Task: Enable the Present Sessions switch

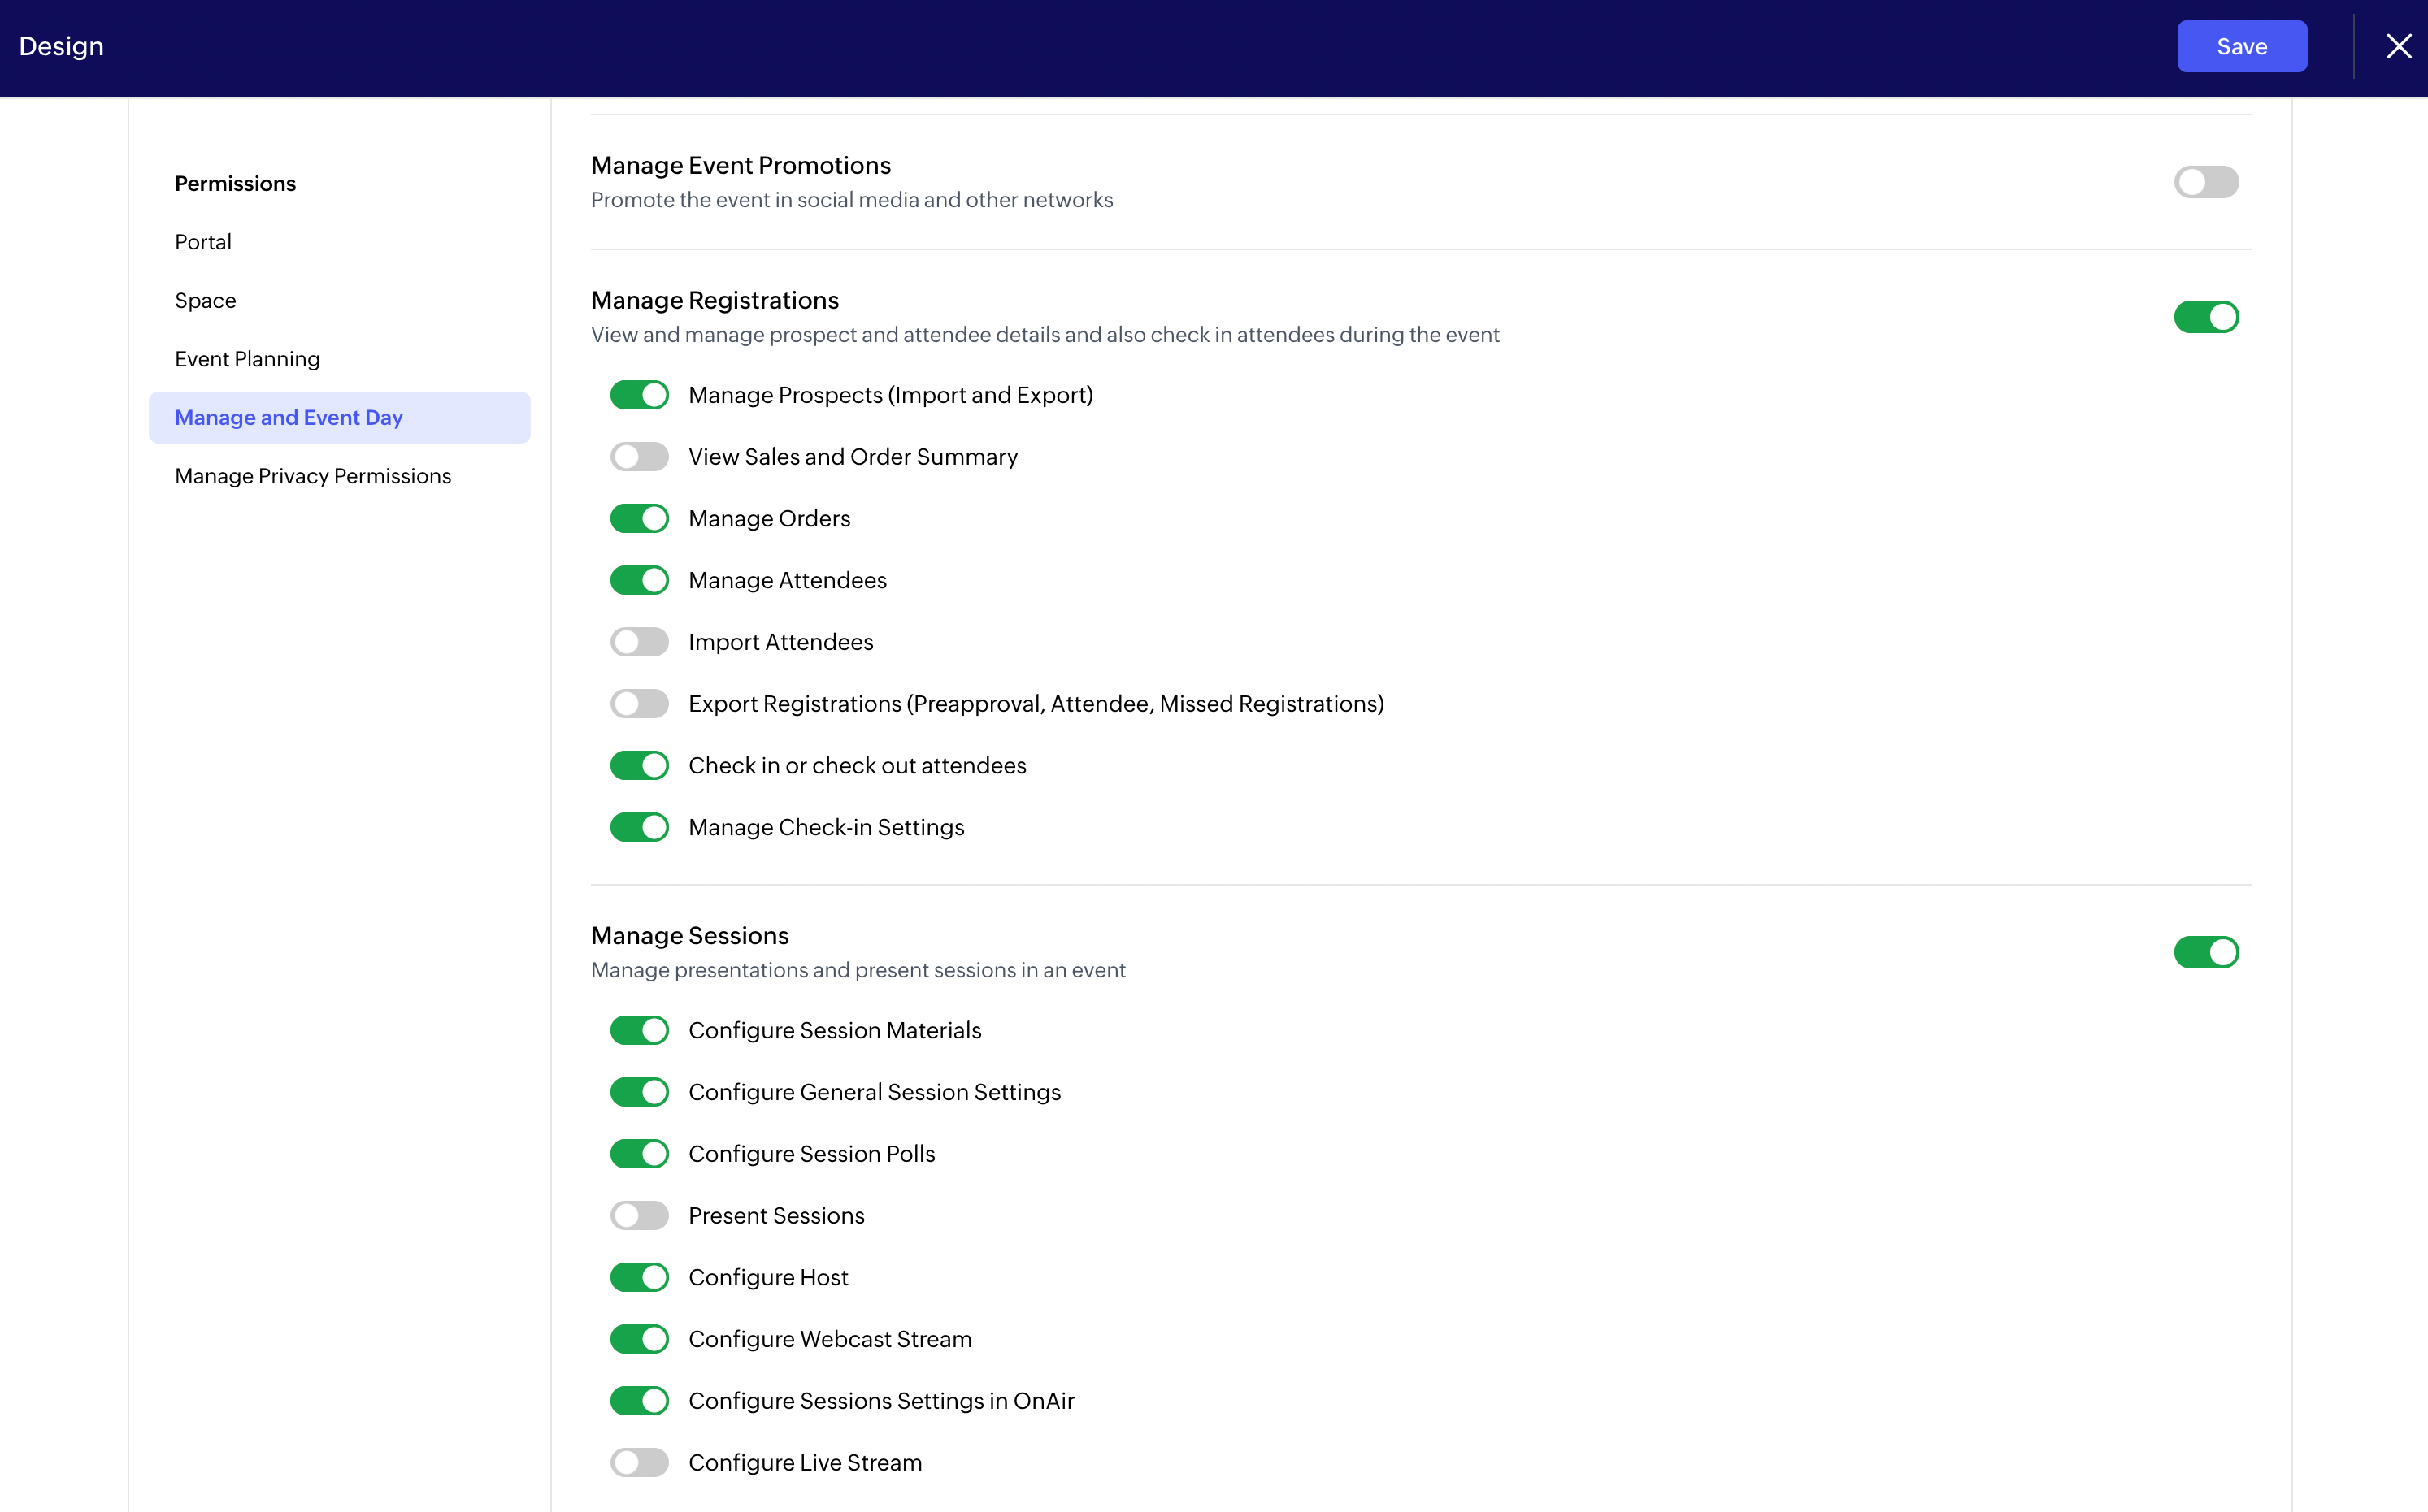Action: coord(639,1215)
